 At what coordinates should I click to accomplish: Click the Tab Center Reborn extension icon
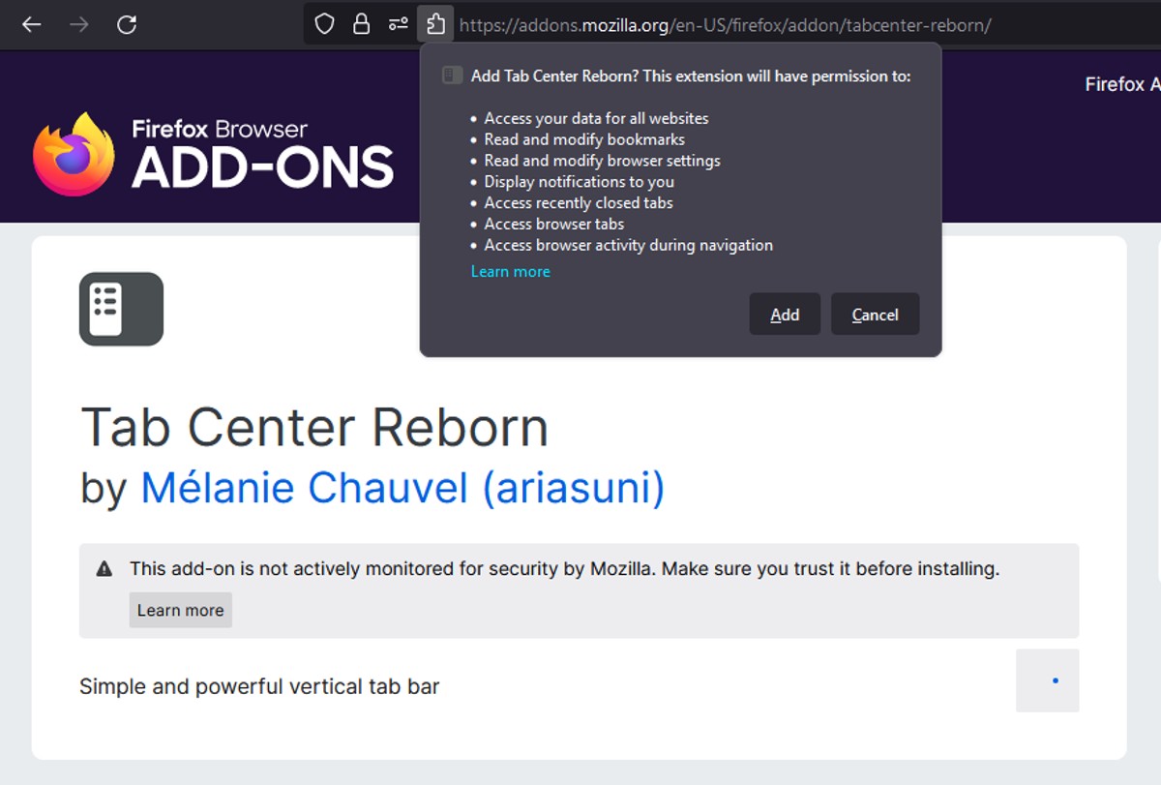[x=121, y=309]
